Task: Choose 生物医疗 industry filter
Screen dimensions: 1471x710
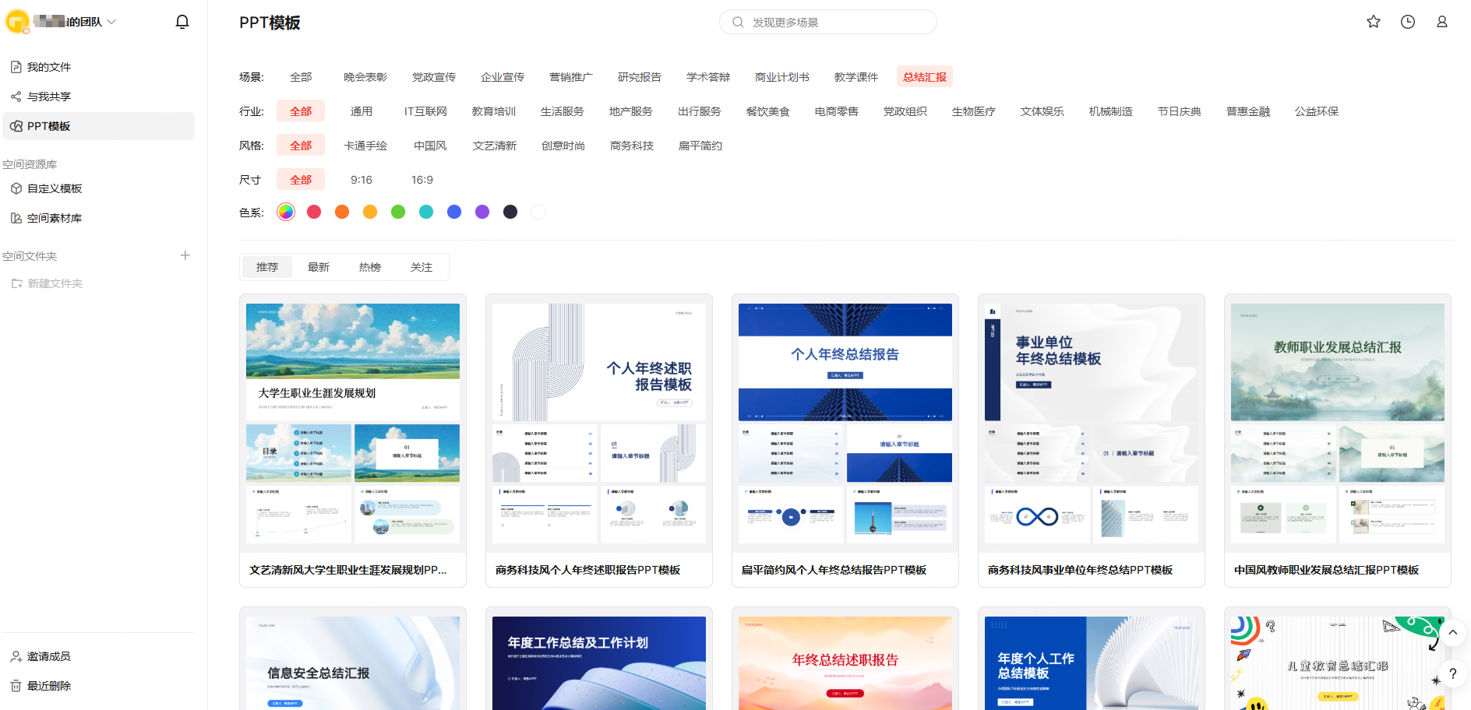Action: pyautogui.click(x=974, y=111)
